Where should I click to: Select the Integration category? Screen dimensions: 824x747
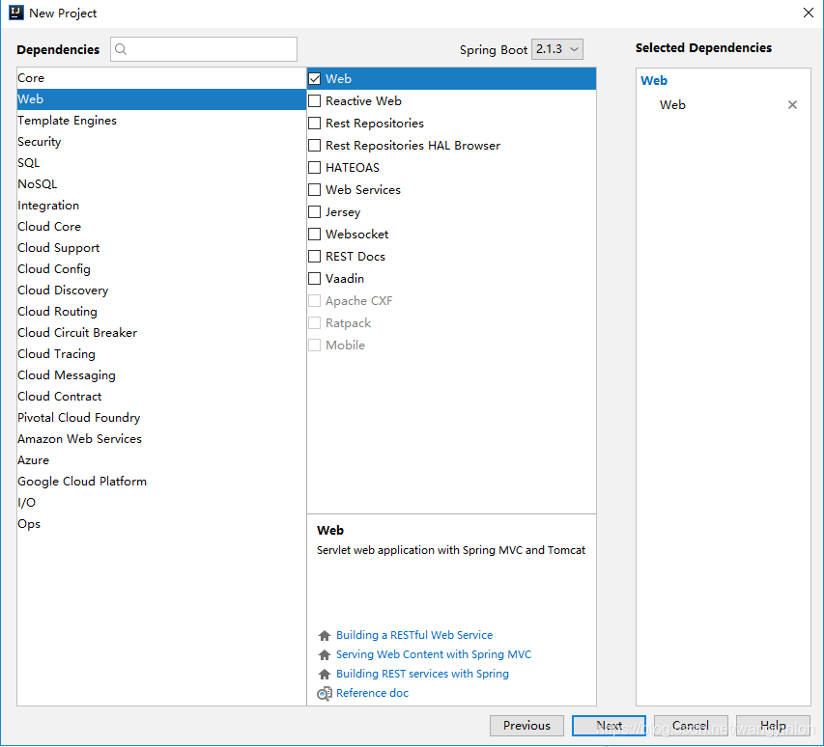[161, 206]
